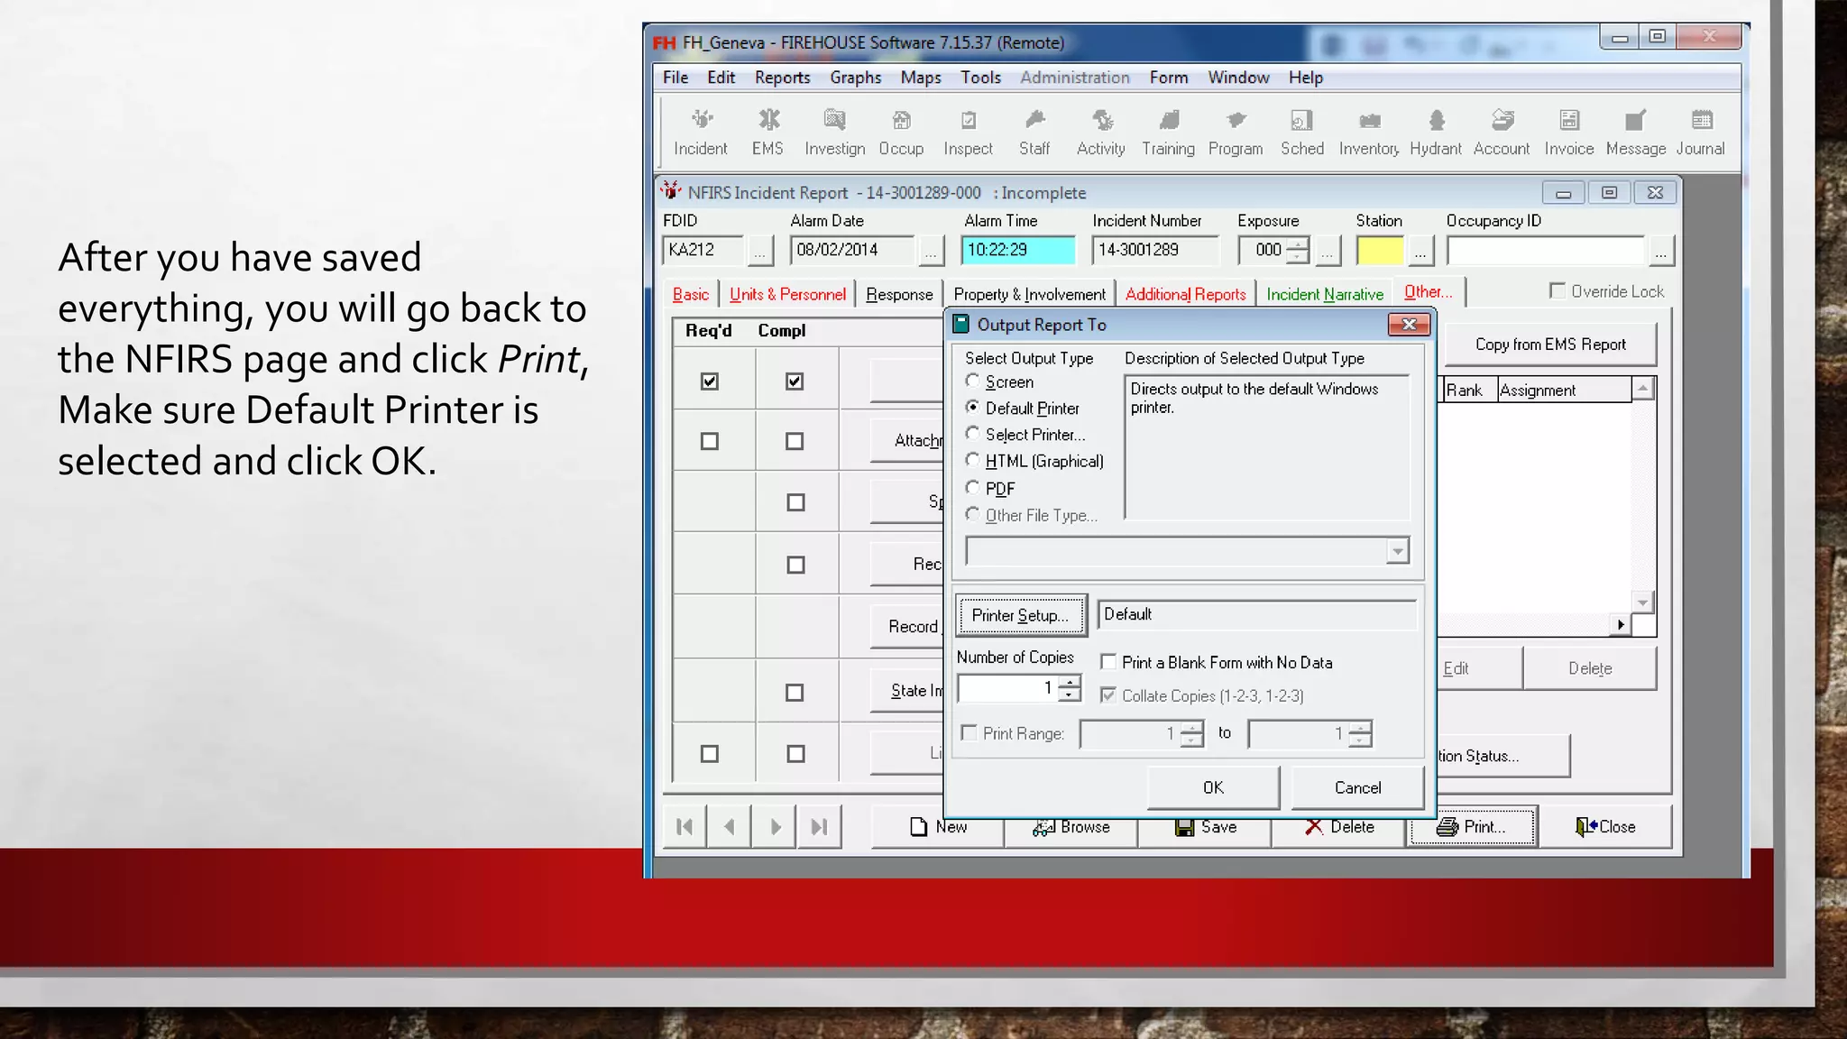Screen dimensions: 1847x1039
Task: Open the Tools menu
Action: click(980, 78)
